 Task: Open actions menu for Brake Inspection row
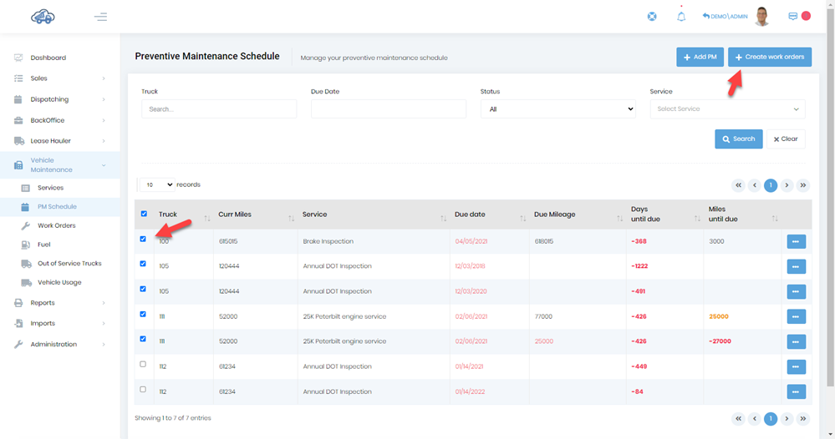pyautogui.click(x=796, y=241)
